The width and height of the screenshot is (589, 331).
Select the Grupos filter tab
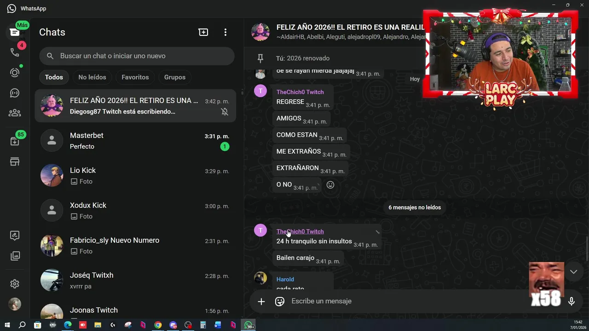[175, 77]
